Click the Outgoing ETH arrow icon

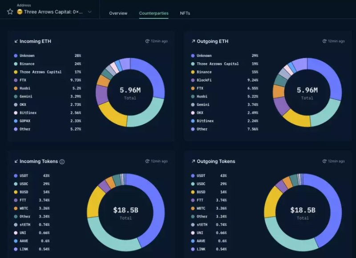(x=193, y=41)
